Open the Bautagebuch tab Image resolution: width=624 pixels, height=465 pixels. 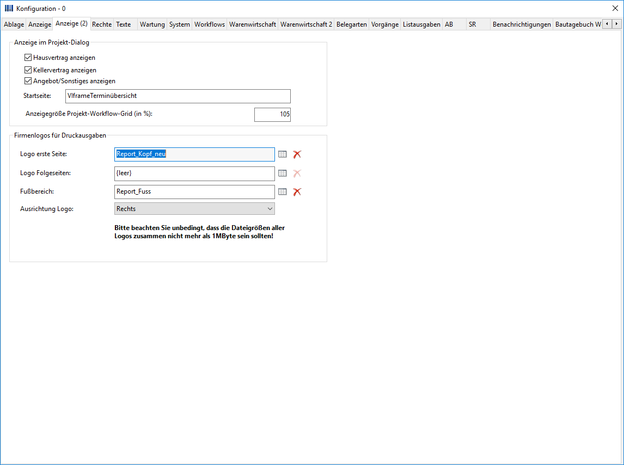click(578, 24)
